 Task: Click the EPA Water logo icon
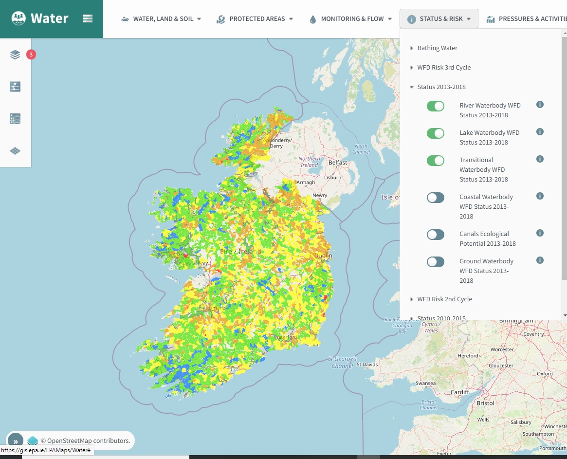18,18
